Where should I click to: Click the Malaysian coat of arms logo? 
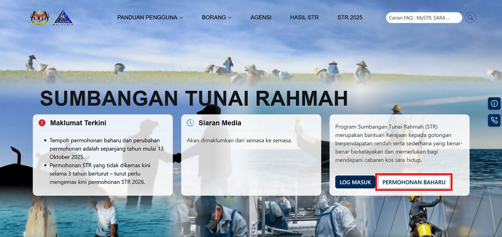pos(39,18)
